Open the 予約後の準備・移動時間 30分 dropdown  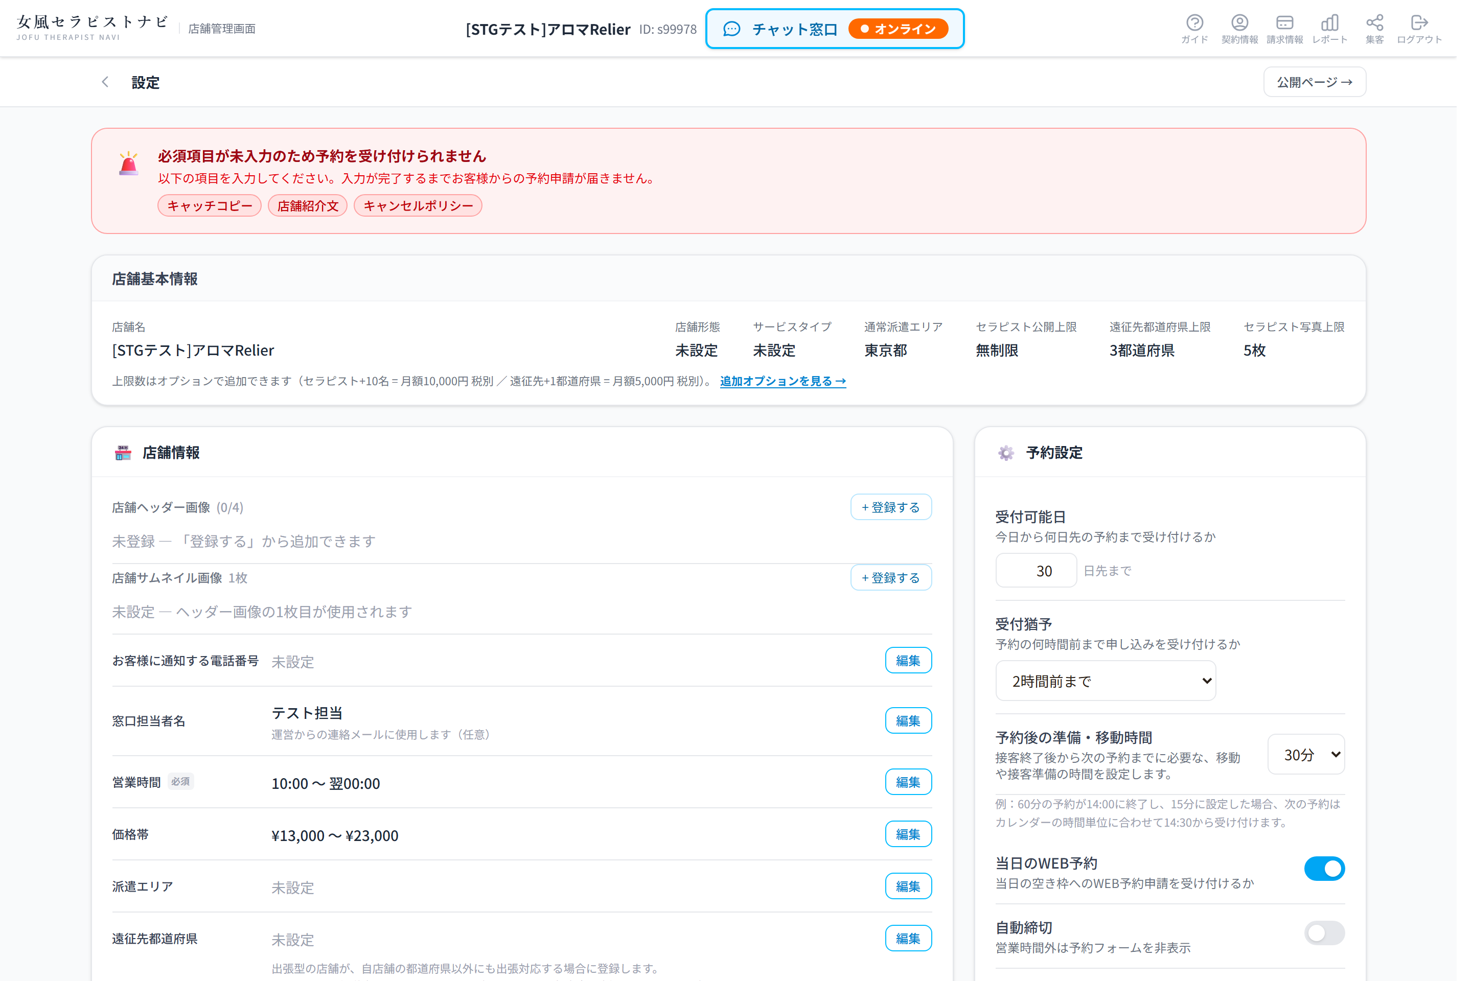[1319, 762]
